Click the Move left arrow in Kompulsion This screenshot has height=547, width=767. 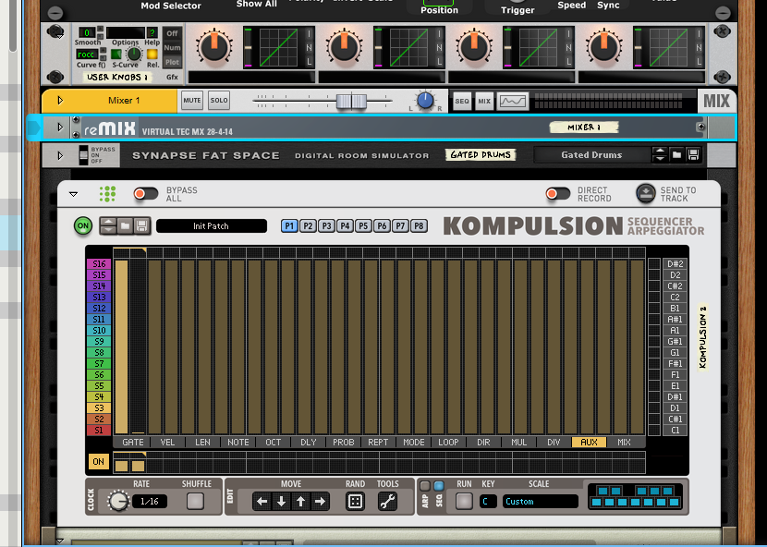pyautogui.click(x=262, y=502)
